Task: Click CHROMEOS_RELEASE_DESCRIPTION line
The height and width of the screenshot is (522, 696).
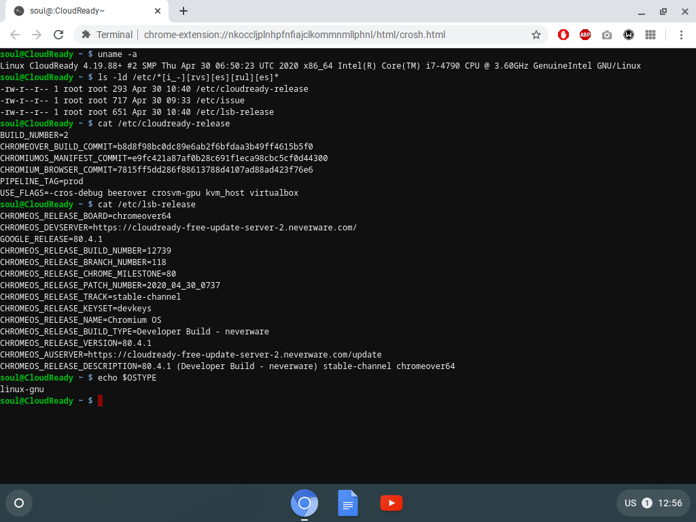Action: pos(227,366)
